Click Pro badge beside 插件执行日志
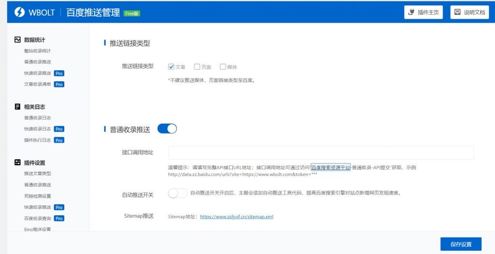This screenshot has width=495, height=254. click(x=59, y=140)
